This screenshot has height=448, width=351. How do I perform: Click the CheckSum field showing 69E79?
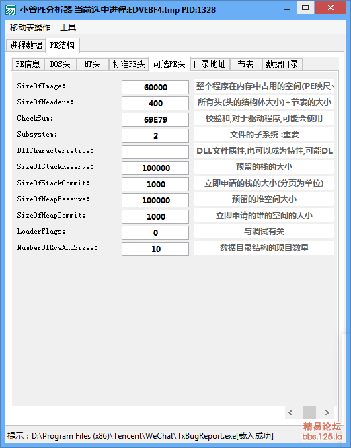click(155, 119)
